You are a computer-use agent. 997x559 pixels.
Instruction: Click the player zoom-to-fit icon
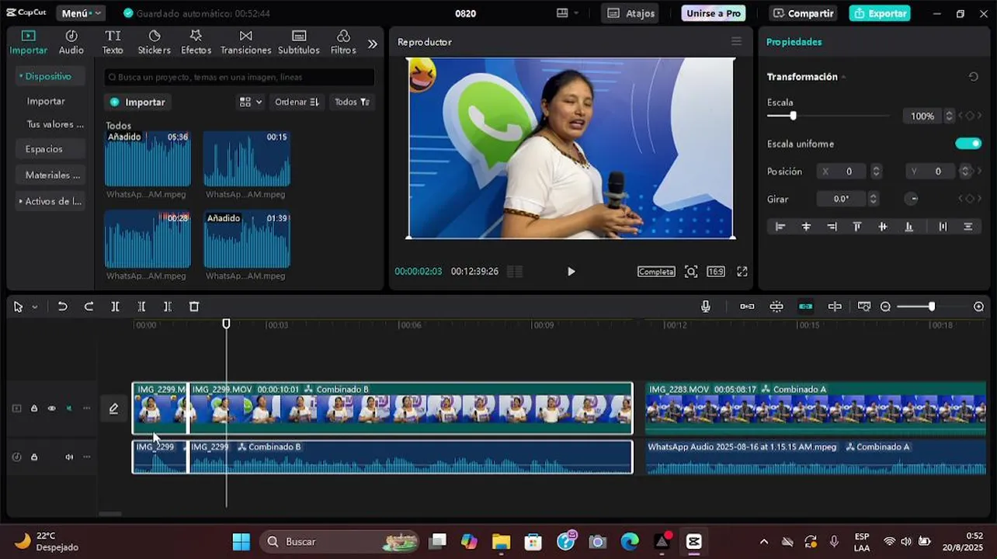click(x=690, y=272)
